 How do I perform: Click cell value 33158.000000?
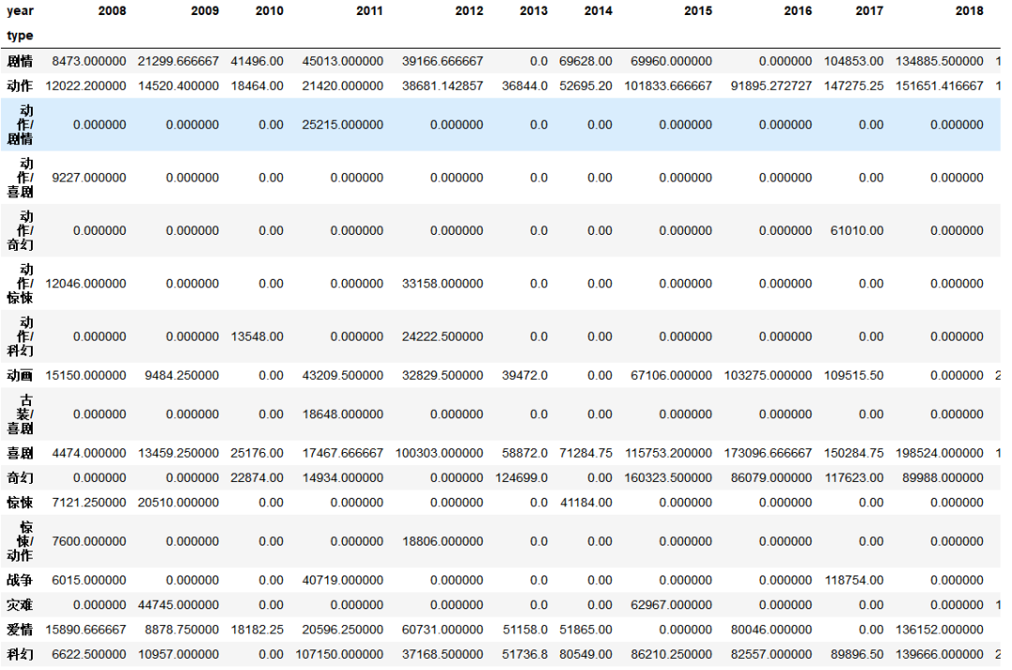click(x=442, y=284)
